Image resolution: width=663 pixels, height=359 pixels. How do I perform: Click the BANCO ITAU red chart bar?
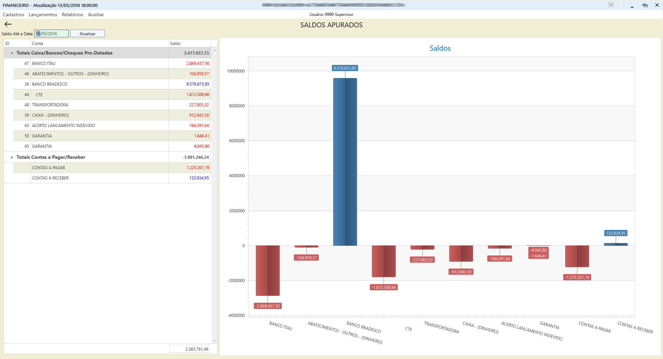tap(268, 271)
